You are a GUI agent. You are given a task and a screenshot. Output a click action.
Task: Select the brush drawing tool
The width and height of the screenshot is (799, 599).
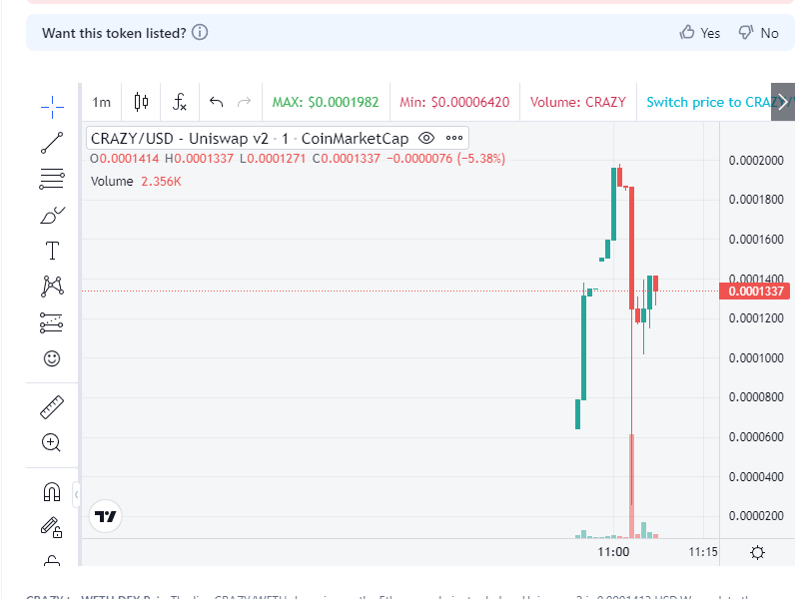(x=52, y=215)
